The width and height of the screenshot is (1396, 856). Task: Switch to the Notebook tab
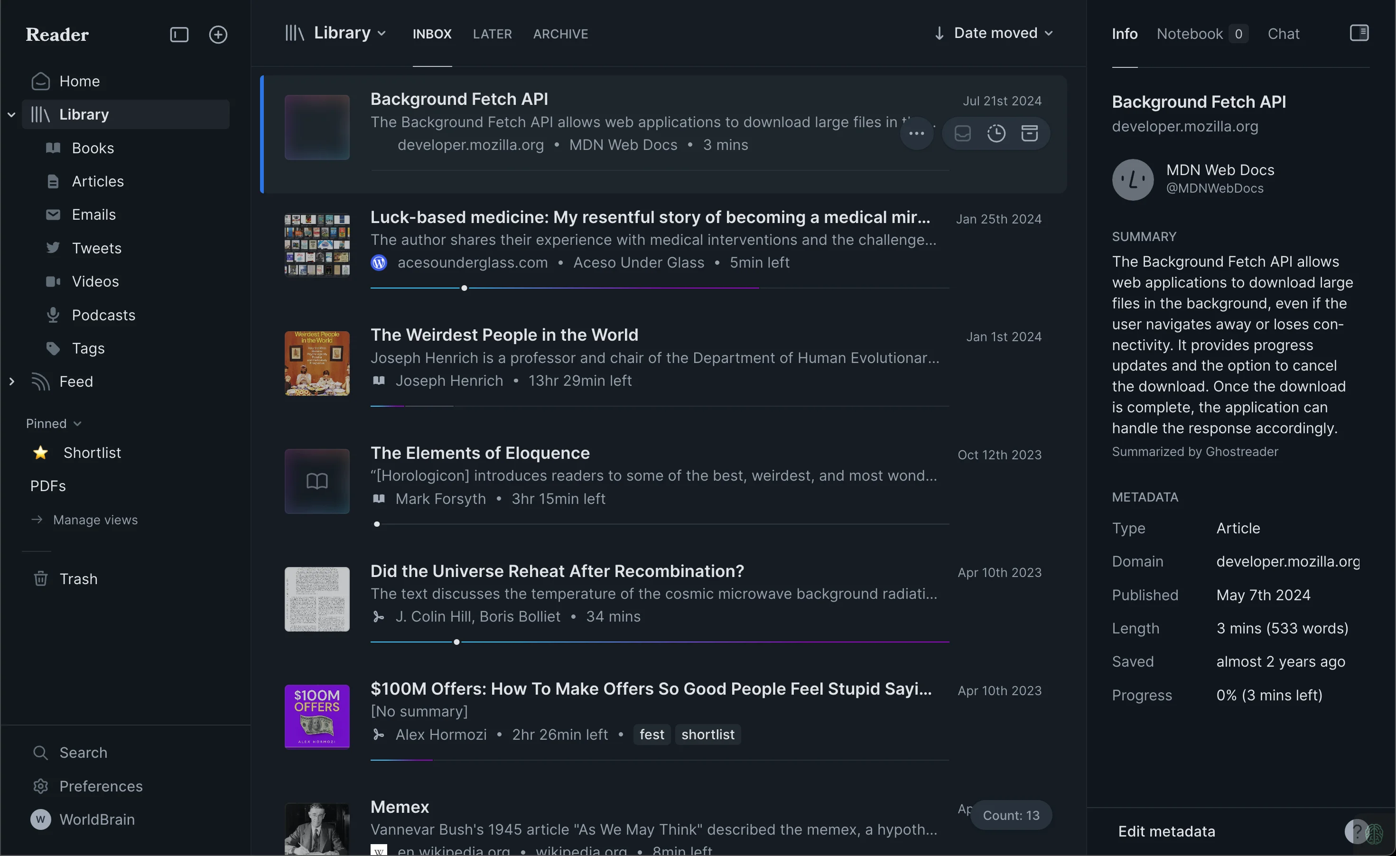pyautogui.click(x=1201, y=34)
